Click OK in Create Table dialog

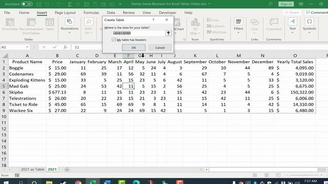tap(134, 48)
